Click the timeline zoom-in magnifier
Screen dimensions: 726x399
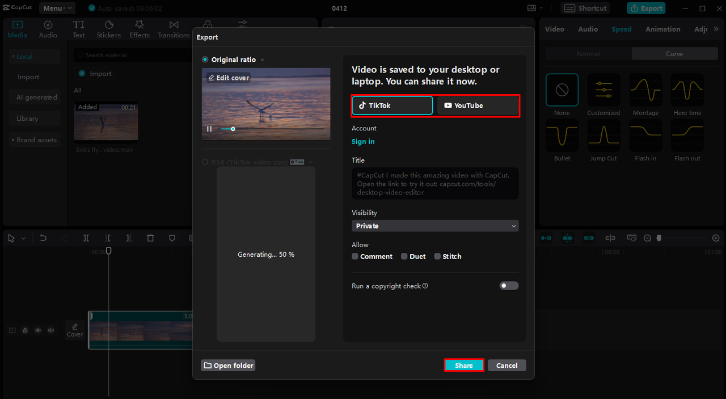pos(716,238)
